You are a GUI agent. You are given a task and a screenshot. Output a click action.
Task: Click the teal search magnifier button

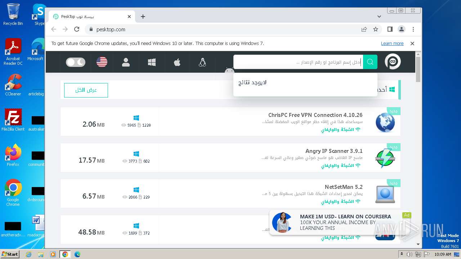[370, 62]
